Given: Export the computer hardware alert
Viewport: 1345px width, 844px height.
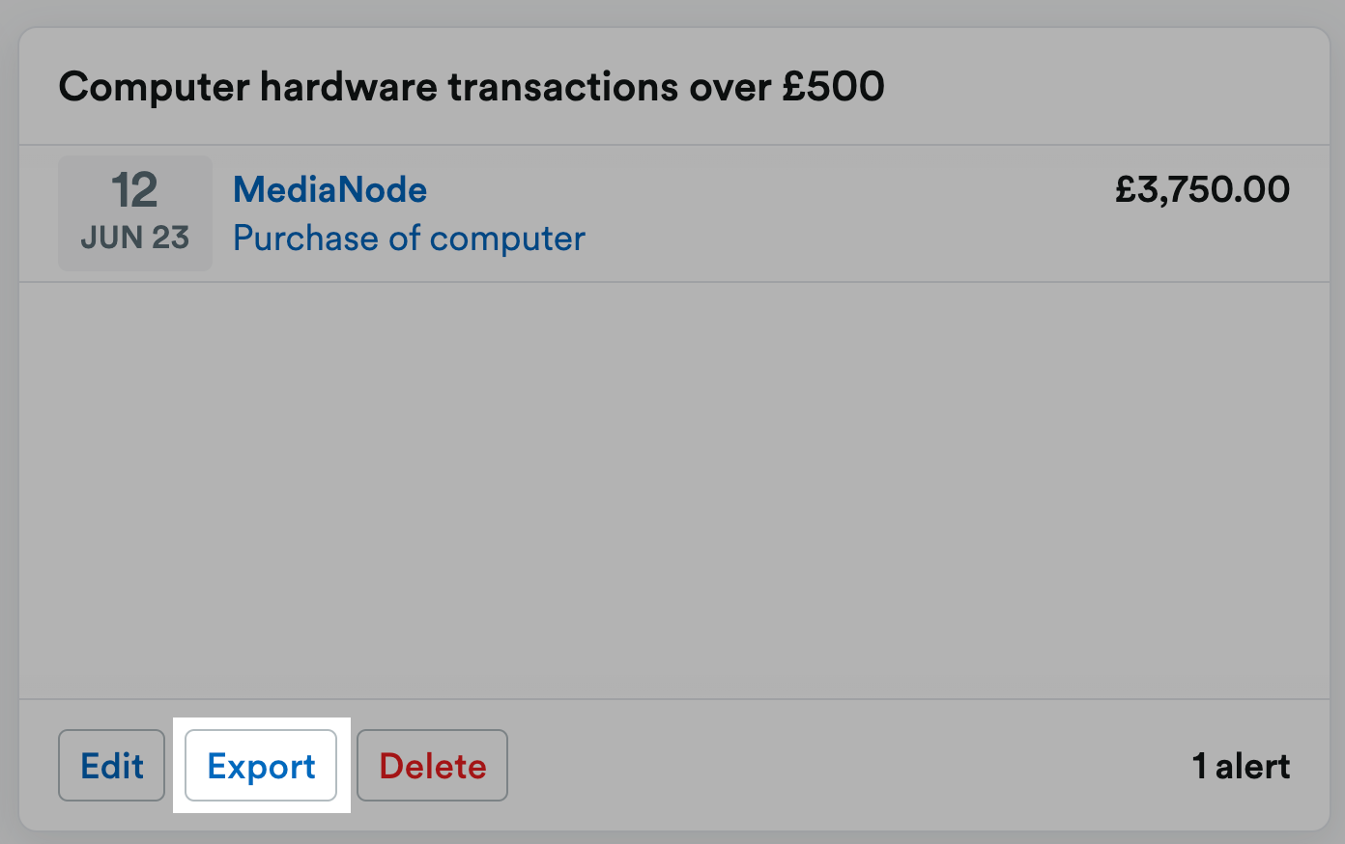Looking at the screenshot, I should 261,766.
